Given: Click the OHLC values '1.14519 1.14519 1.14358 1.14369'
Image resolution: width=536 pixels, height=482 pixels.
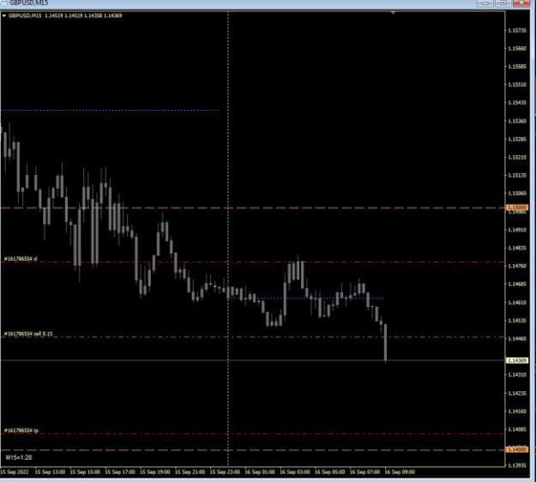Looking at the screenshot, I should (83, 15).
